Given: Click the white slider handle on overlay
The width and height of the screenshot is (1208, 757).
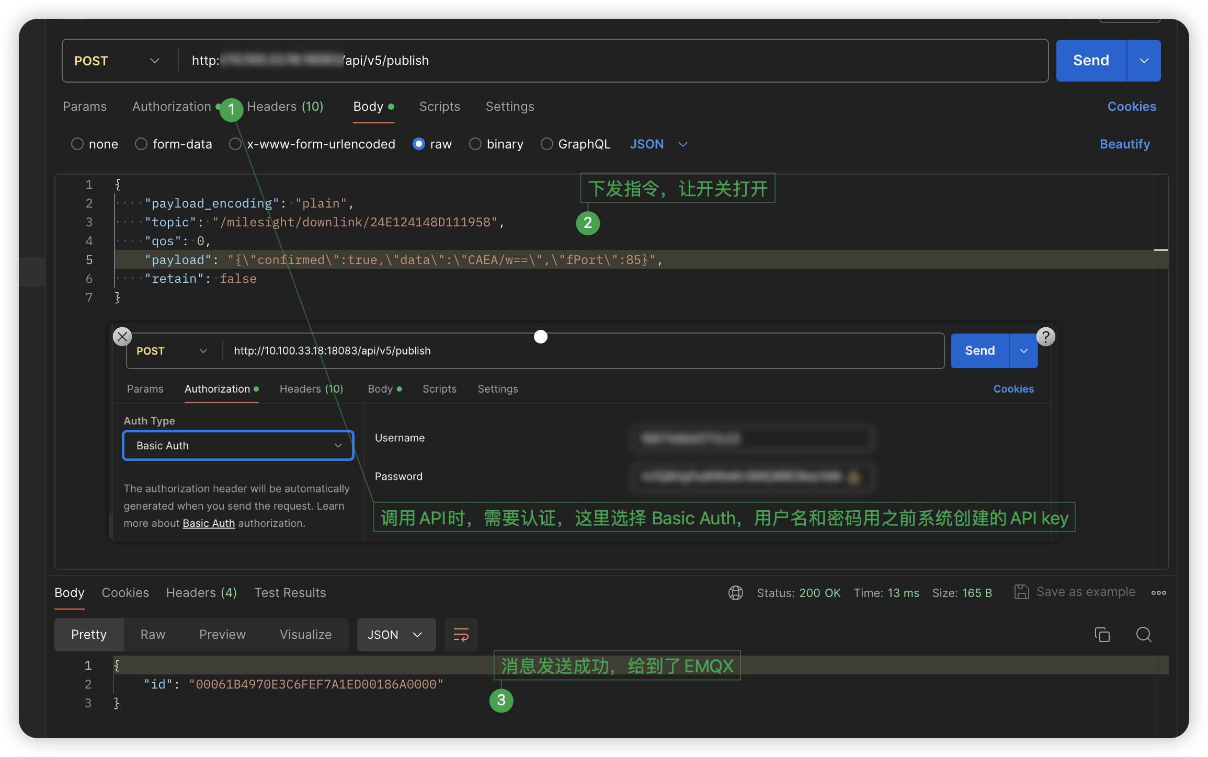Looking at the screenshot, I should tap(541, 337).
